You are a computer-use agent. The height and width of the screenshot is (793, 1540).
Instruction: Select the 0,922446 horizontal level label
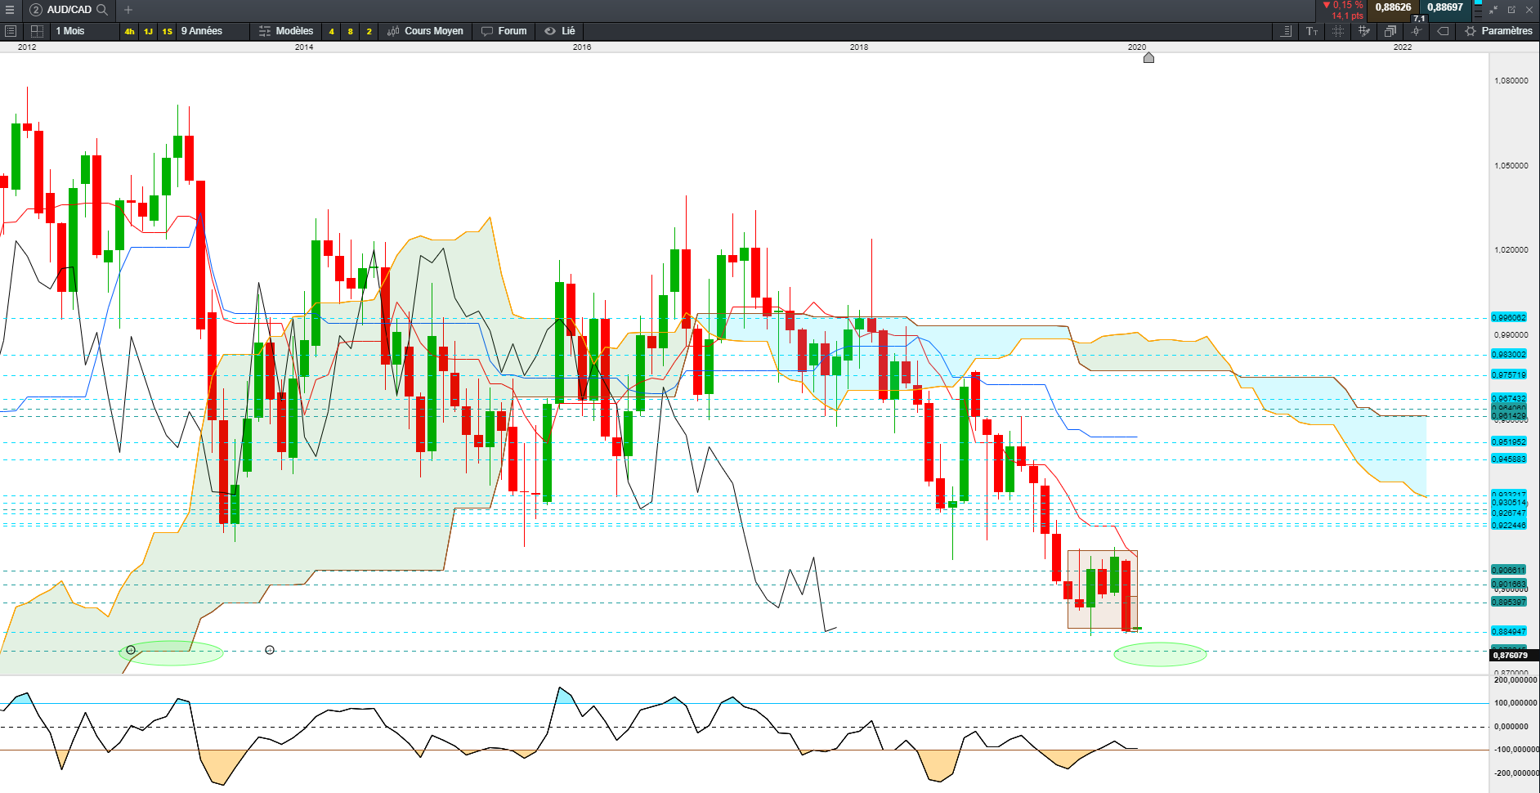[1508, 526]
